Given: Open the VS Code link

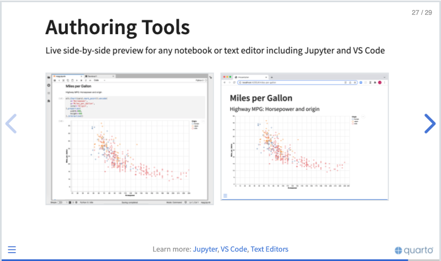Looking at the screenshot, I should coord(234,249).
